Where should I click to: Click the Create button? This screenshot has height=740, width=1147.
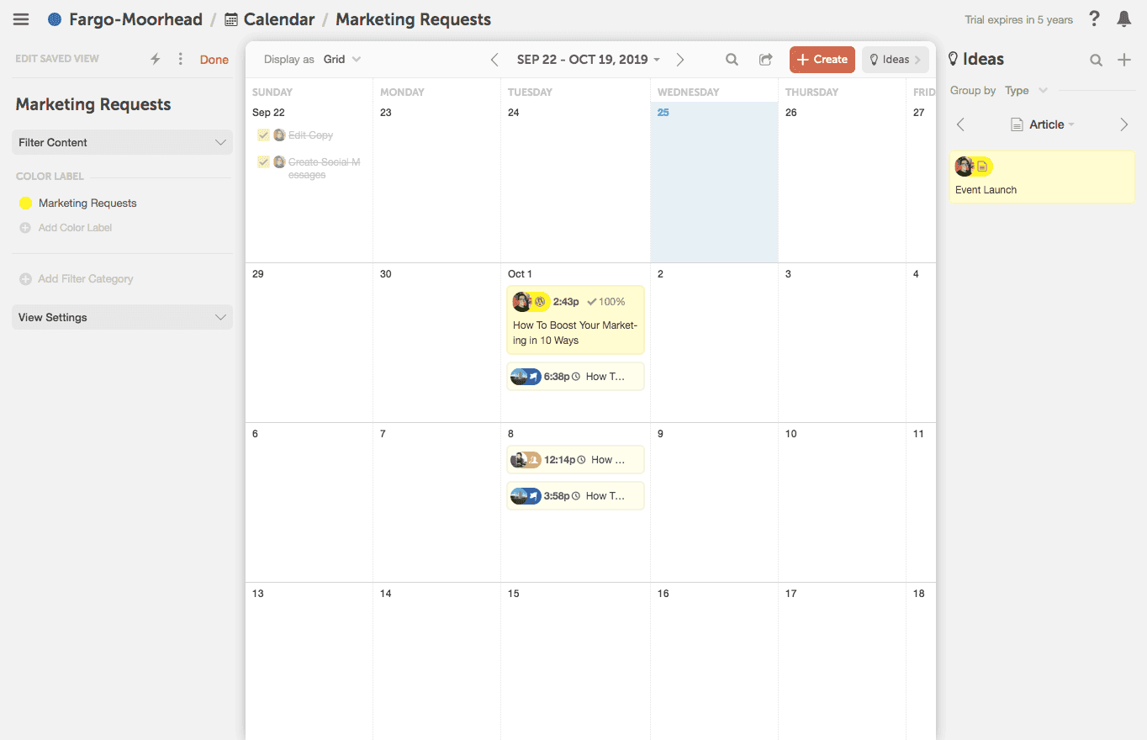[822, 60]
